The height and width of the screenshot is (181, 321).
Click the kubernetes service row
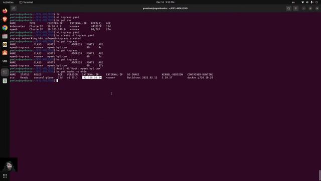pos(60,26)
